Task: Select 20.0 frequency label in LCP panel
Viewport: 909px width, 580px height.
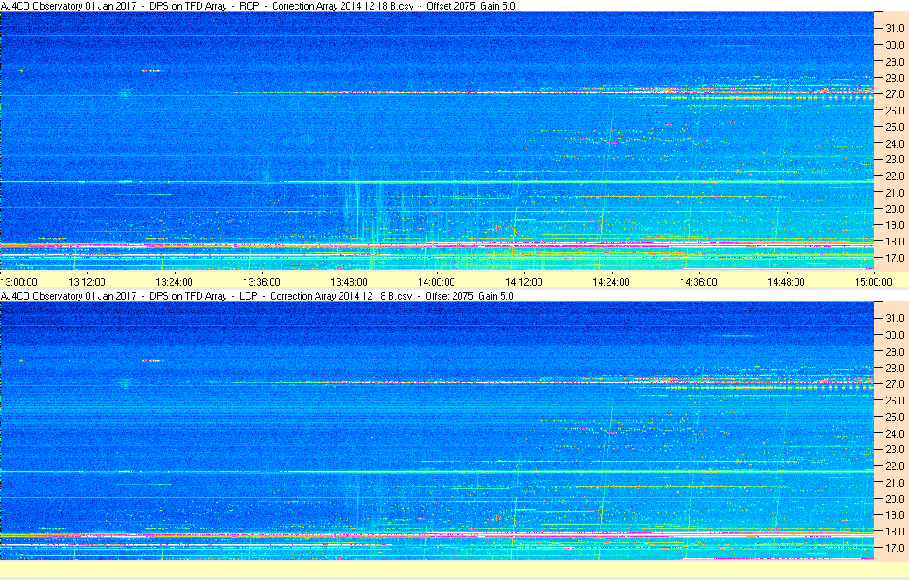Action: tap(892, 500)
